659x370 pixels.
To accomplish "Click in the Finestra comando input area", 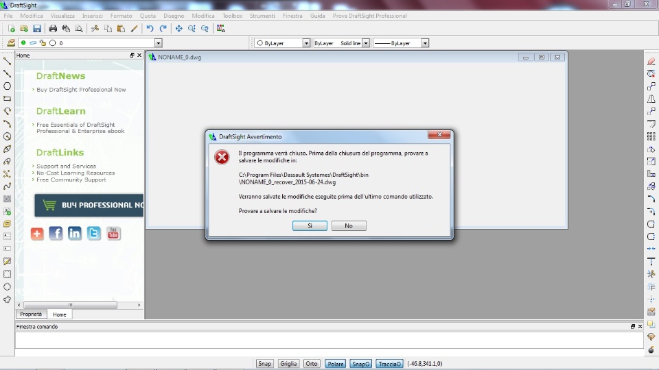I will coord(329,340).
